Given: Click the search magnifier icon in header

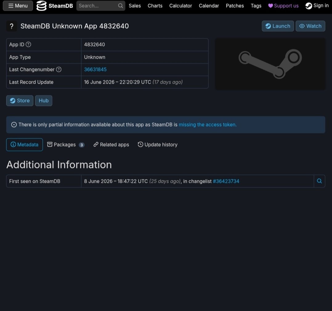Looking at the screenshot, I should (x=120, y=6).
